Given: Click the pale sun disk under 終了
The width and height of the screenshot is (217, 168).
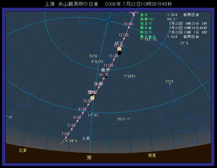Looking at the screenshot, I should tap(119, 49).
